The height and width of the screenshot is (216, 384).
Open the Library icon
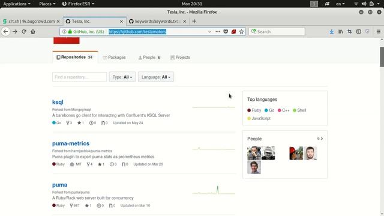(341, 32)
